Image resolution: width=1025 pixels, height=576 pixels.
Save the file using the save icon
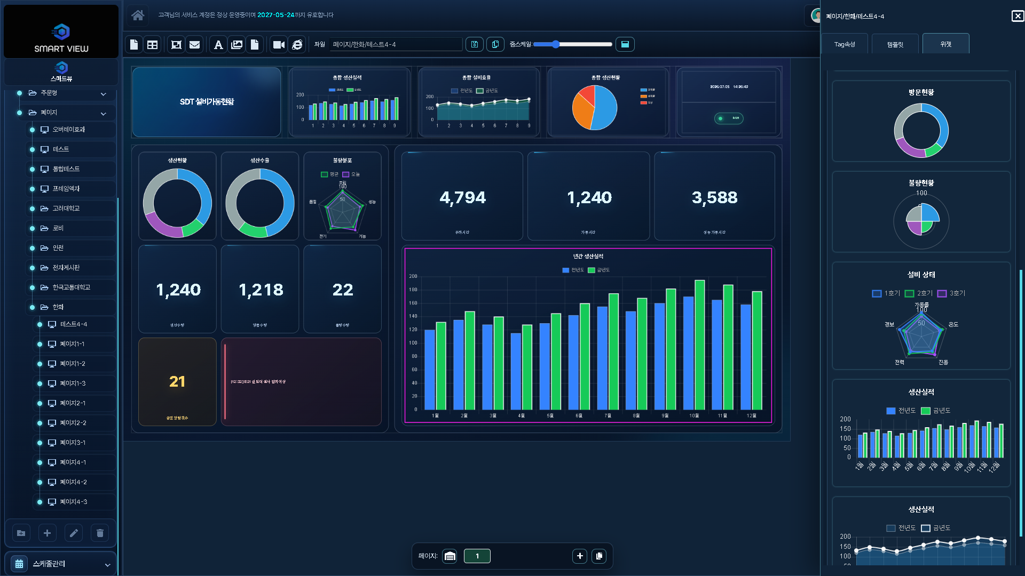tap(475, 44)
